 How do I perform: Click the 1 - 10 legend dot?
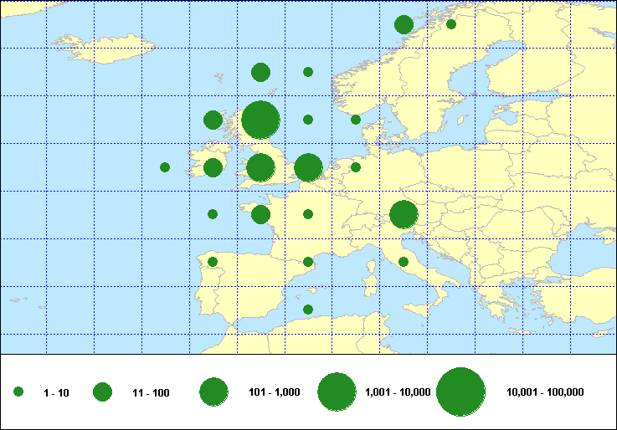click(18, 392)
